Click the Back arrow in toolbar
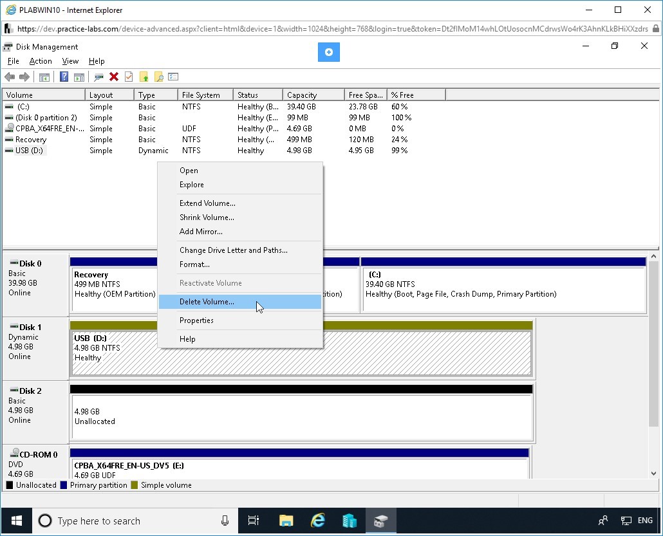The image size is (663, 536). coord(9,77)
